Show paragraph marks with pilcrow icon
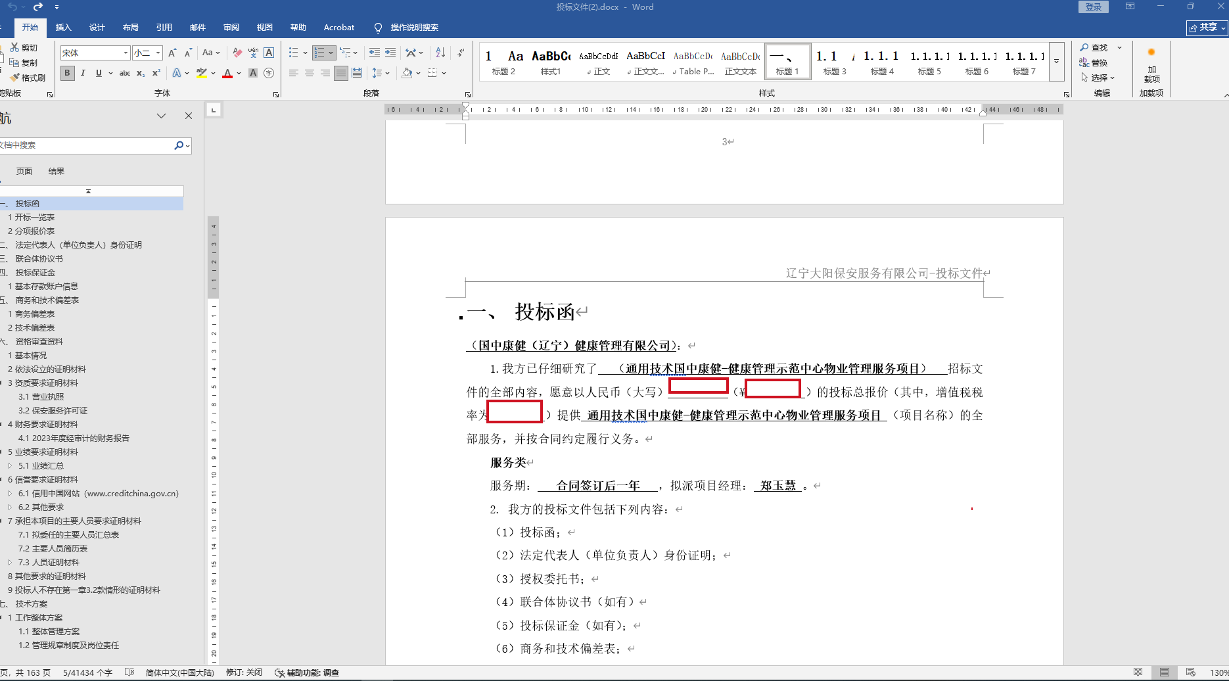The width and height of the screenshot is (1229, 681). point(461,53)
